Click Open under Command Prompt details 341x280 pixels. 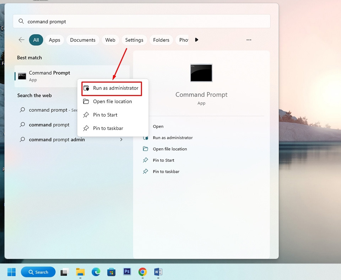pyautogui.click(x=158, y=126)
